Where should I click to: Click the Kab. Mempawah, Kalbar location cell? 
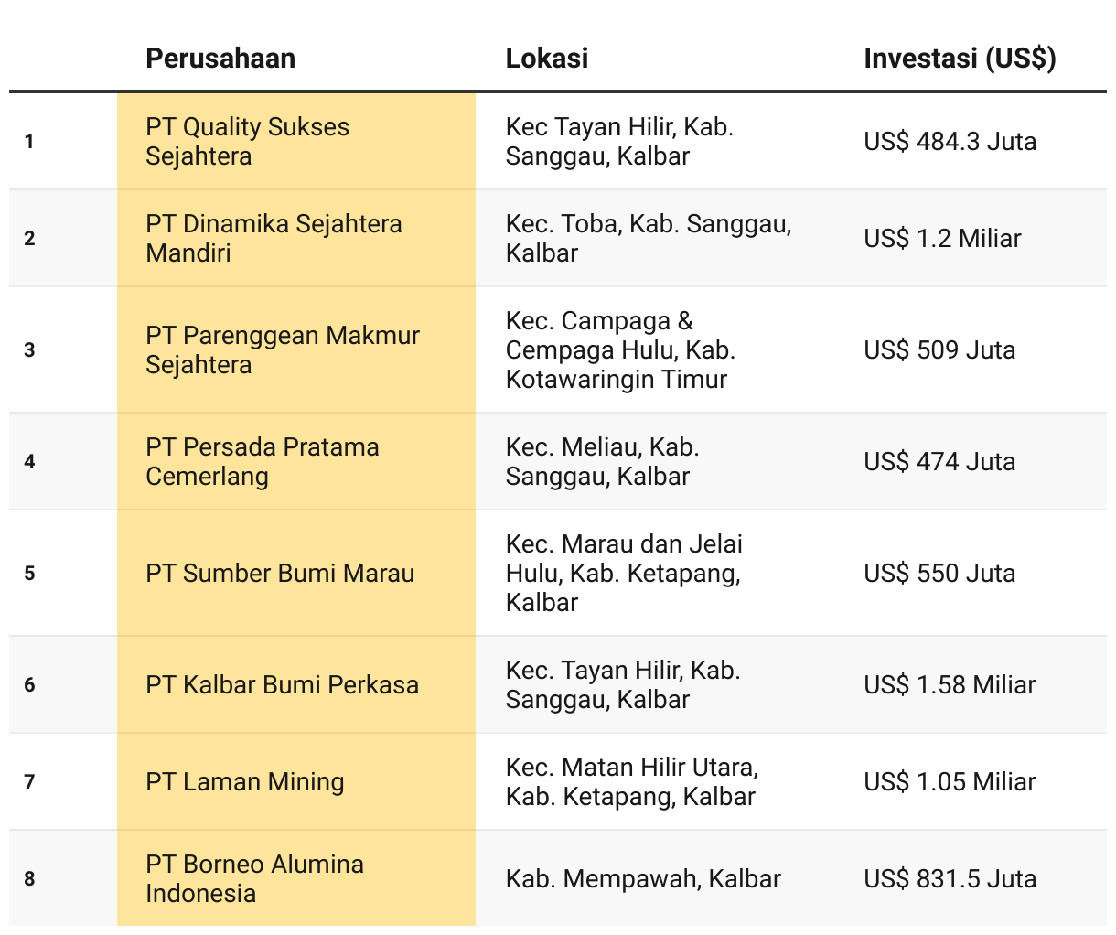(643, 879)
